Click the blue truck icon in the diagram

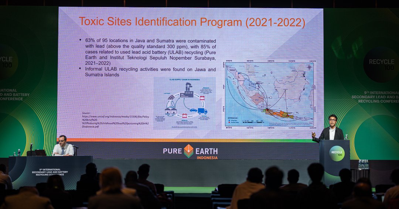[x=202, y=111]
